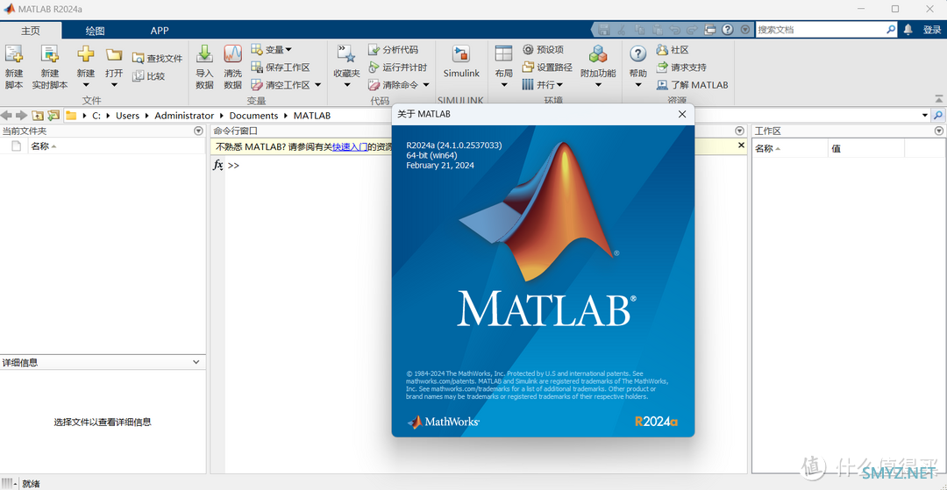Click 设置路径 set path
This screenshot has height=490, width=947.
coord(547,67)
